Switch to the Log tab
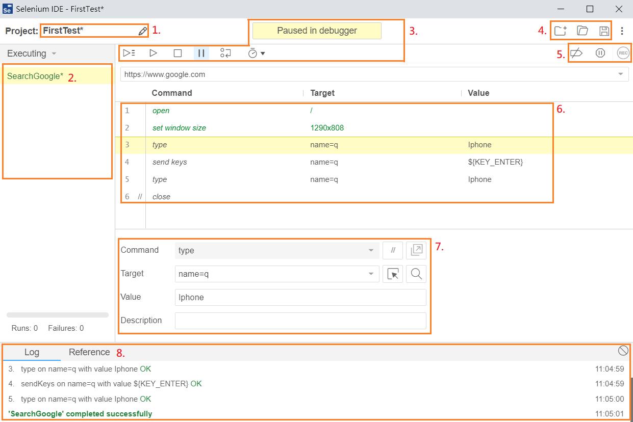The image size is (633, 422). click(x=32, y=352)
